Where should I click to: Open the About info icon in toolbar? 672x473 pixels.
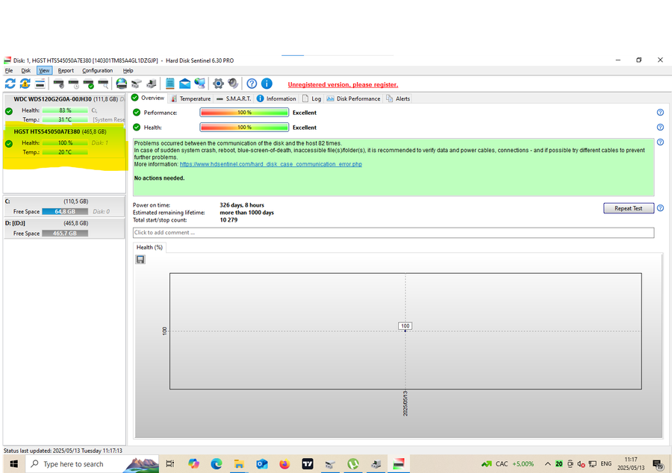tap(267, 84)
